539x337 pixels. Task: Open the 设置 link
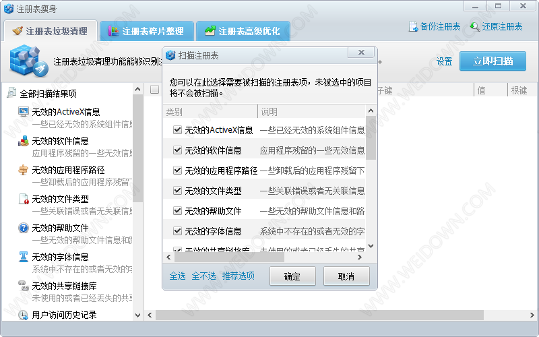(x=444, y=61)
